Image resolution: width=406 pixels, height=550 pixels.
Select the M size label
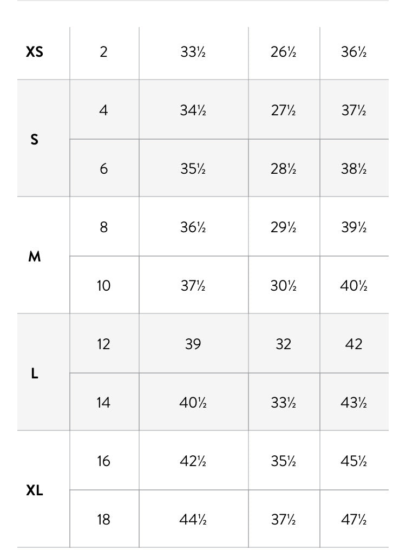coord(35,257)
